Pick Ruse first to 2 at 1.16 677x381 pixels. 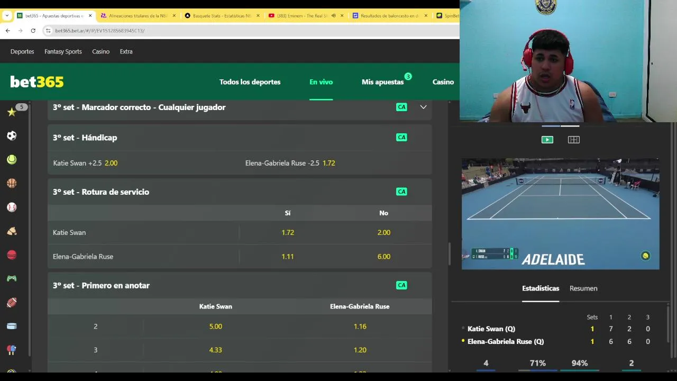coord(360,326)
